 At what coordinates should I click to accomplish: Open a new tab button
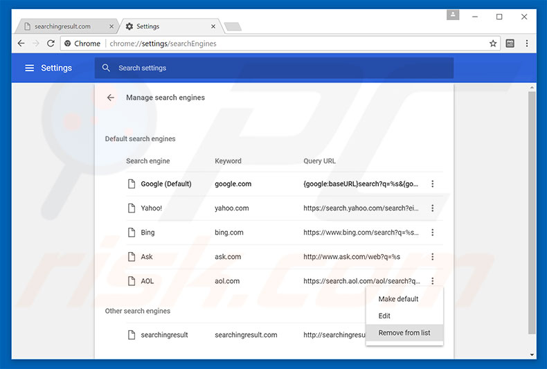click(x=233, y=26)
